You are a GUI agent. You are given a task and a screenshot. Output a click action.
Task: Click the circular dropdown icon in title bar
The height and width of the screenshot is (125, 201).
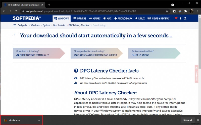pos(173,5)
